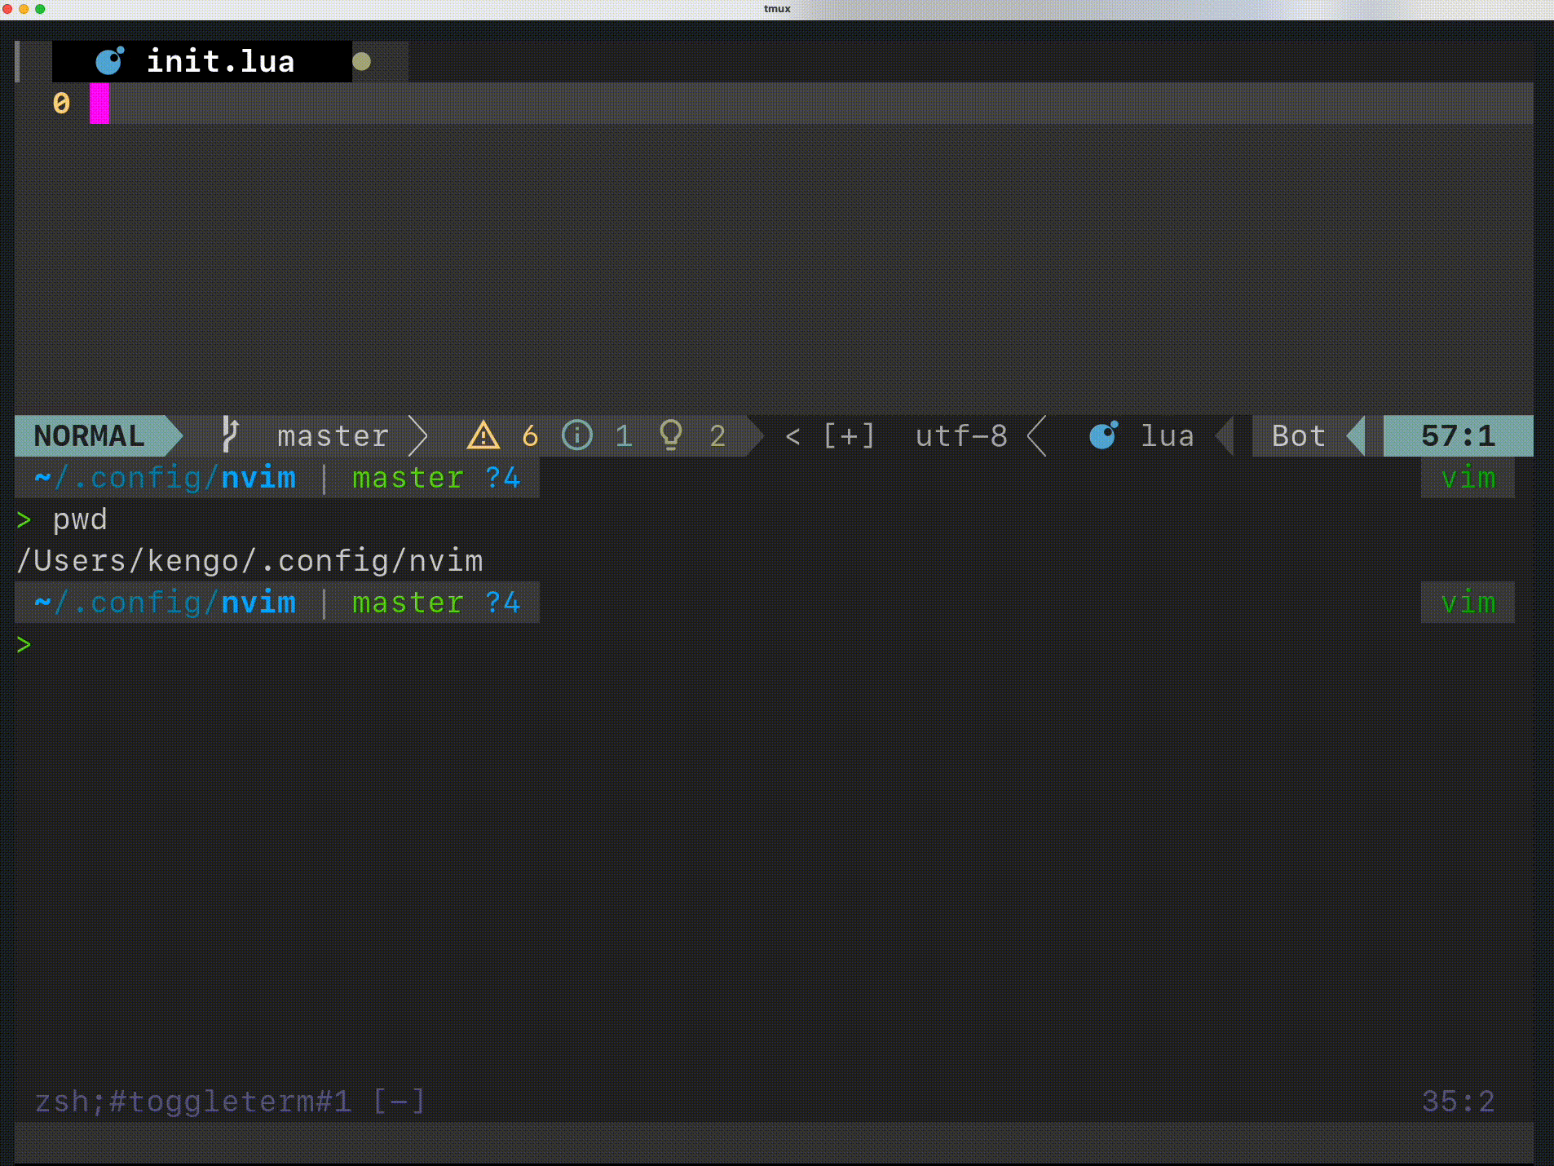Click the utf-8 encoding indicator
The image size is (1554, 1166).
click(x=961, y=436)
